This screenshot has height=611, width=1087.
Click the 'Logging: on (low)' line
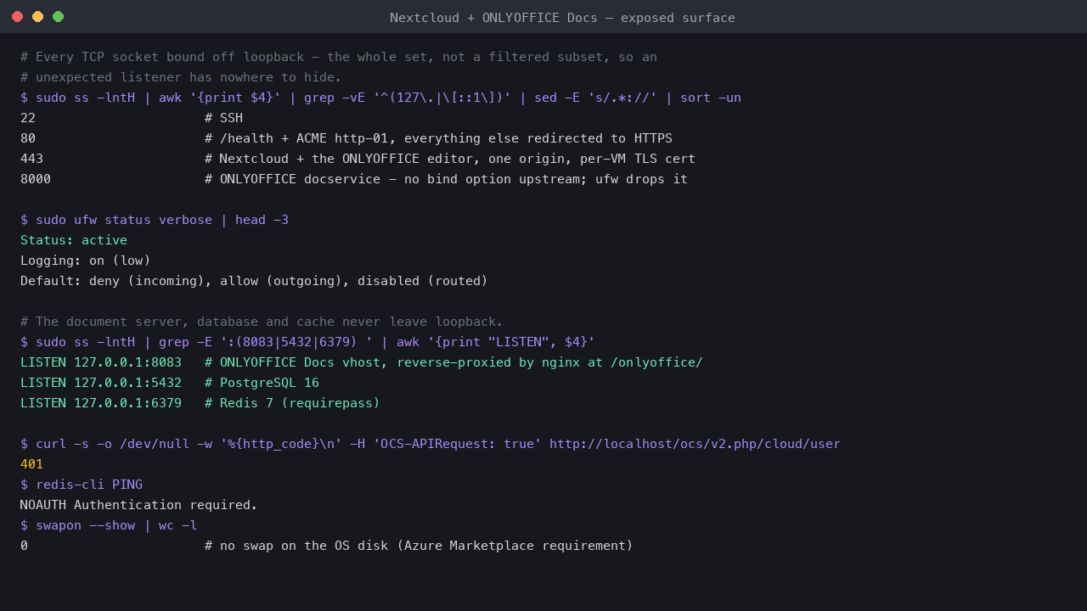[86, 261]
